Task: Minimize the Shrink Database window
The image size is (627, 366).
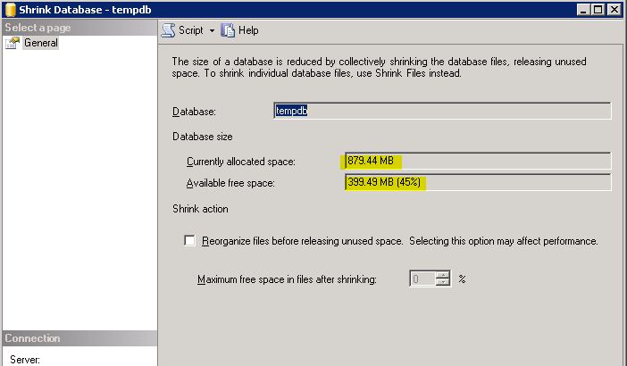Action: coord(583,9)
